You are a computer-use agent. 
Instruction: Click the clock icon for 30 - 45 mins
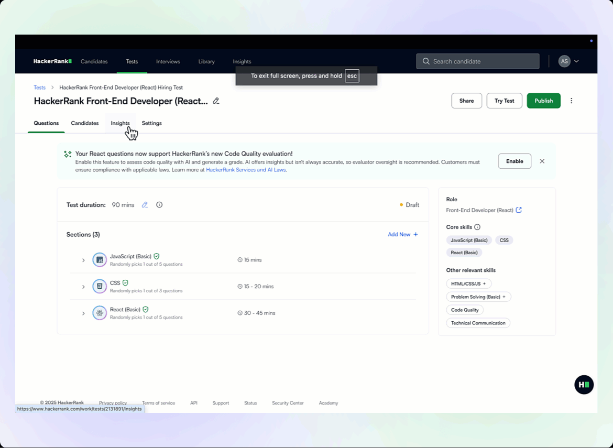pos(240,313)
